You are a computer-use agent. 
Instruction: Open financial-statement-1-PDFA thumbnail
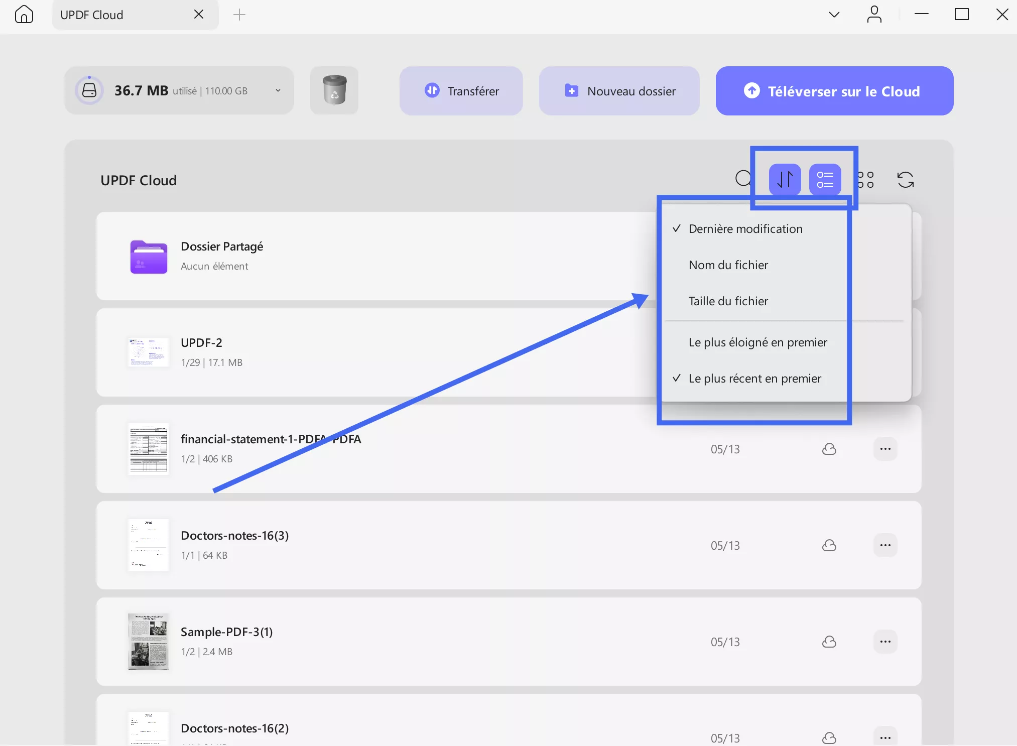click(149, 448)
